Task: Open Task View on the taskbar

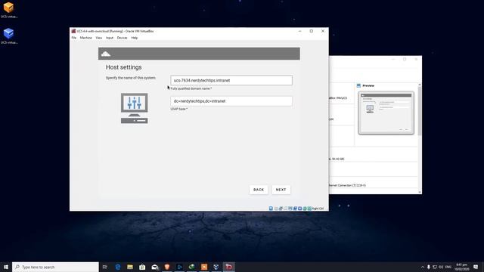Action: tap(105, 267)
